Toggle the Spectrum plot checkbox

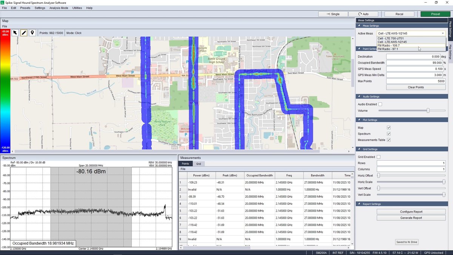(x=389, y=134)
